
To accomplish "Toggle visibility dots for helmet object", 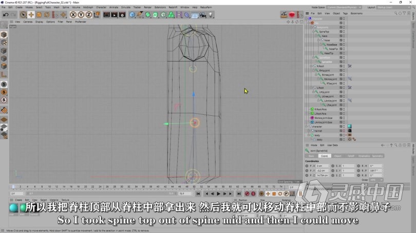I will pyautogui.click(x=344, y=131).
